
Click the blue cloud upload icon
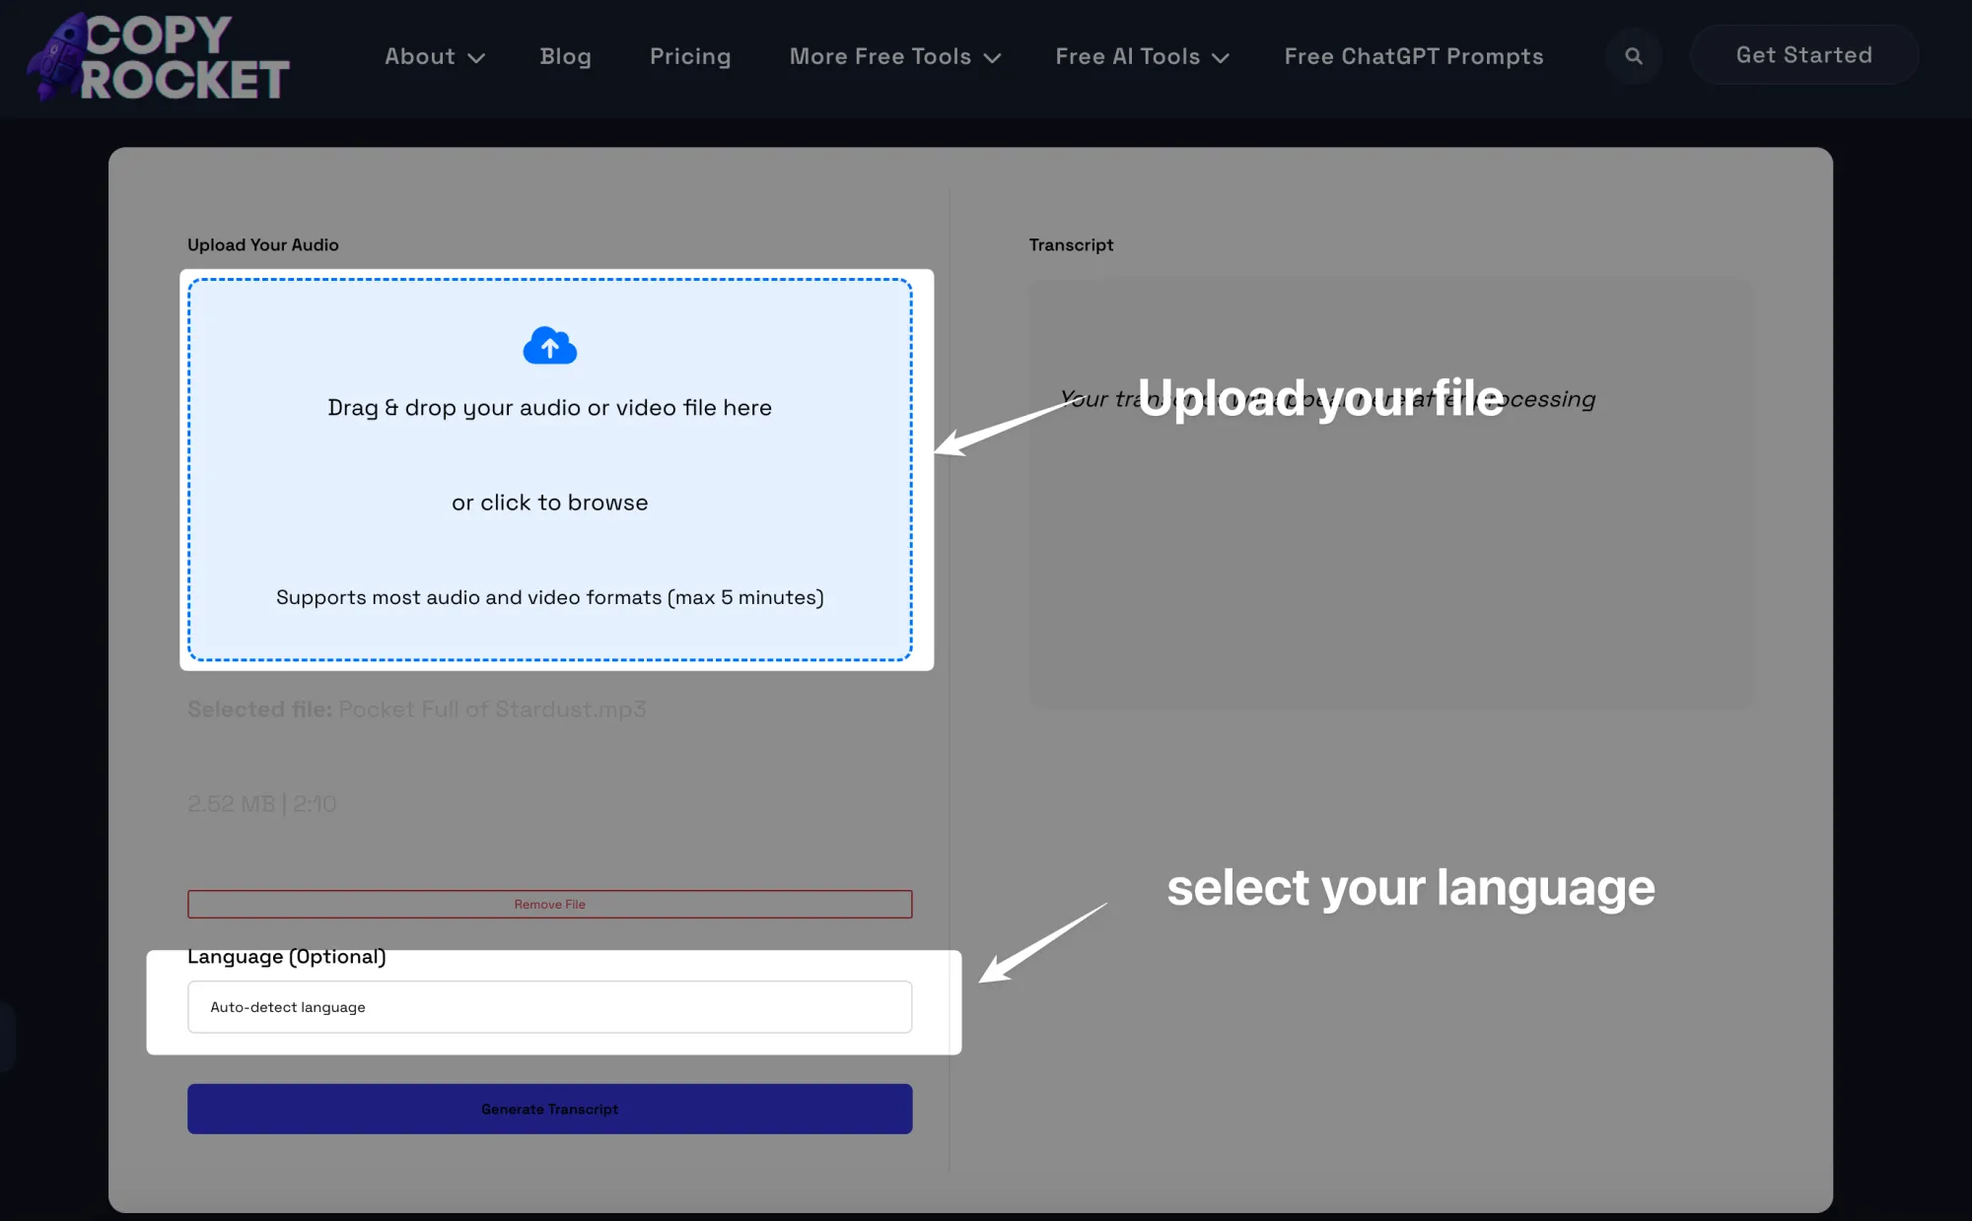pos(549,346)
